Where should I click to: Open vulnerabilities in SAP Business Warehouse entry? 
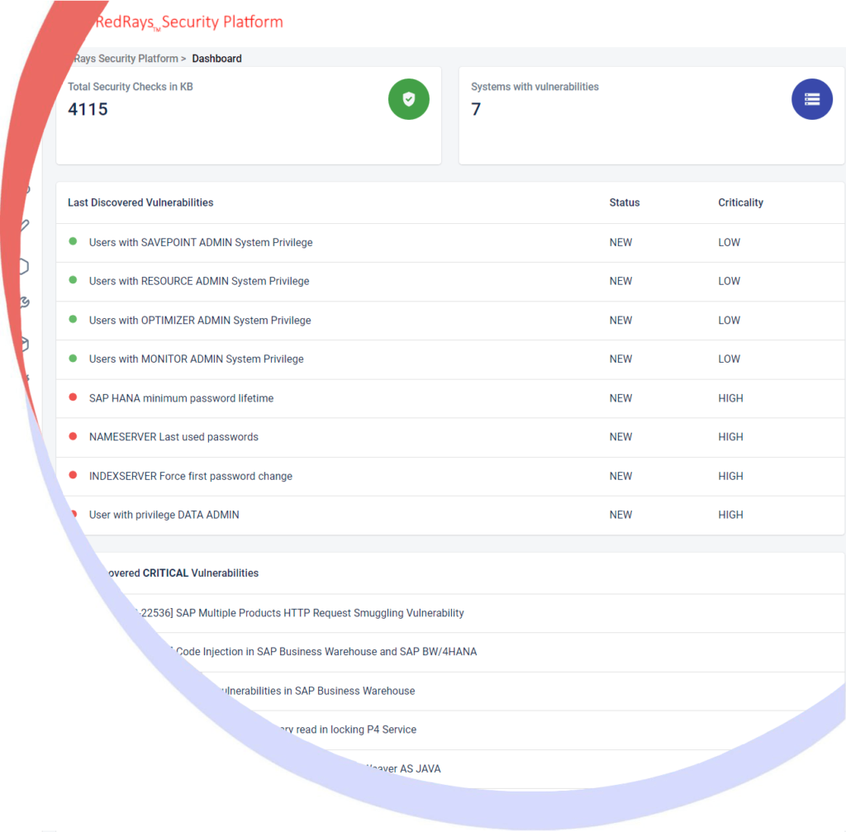[318, 691]
